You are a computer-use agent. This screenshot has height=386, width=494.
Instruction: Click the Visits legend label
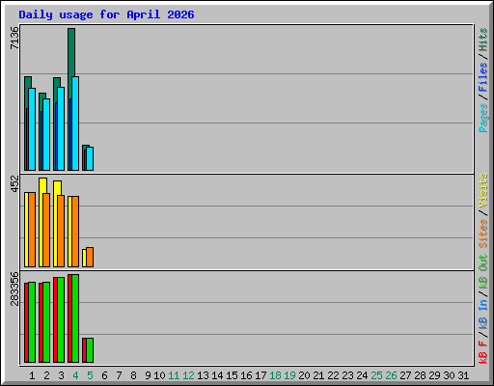click(x=483, y=190)
